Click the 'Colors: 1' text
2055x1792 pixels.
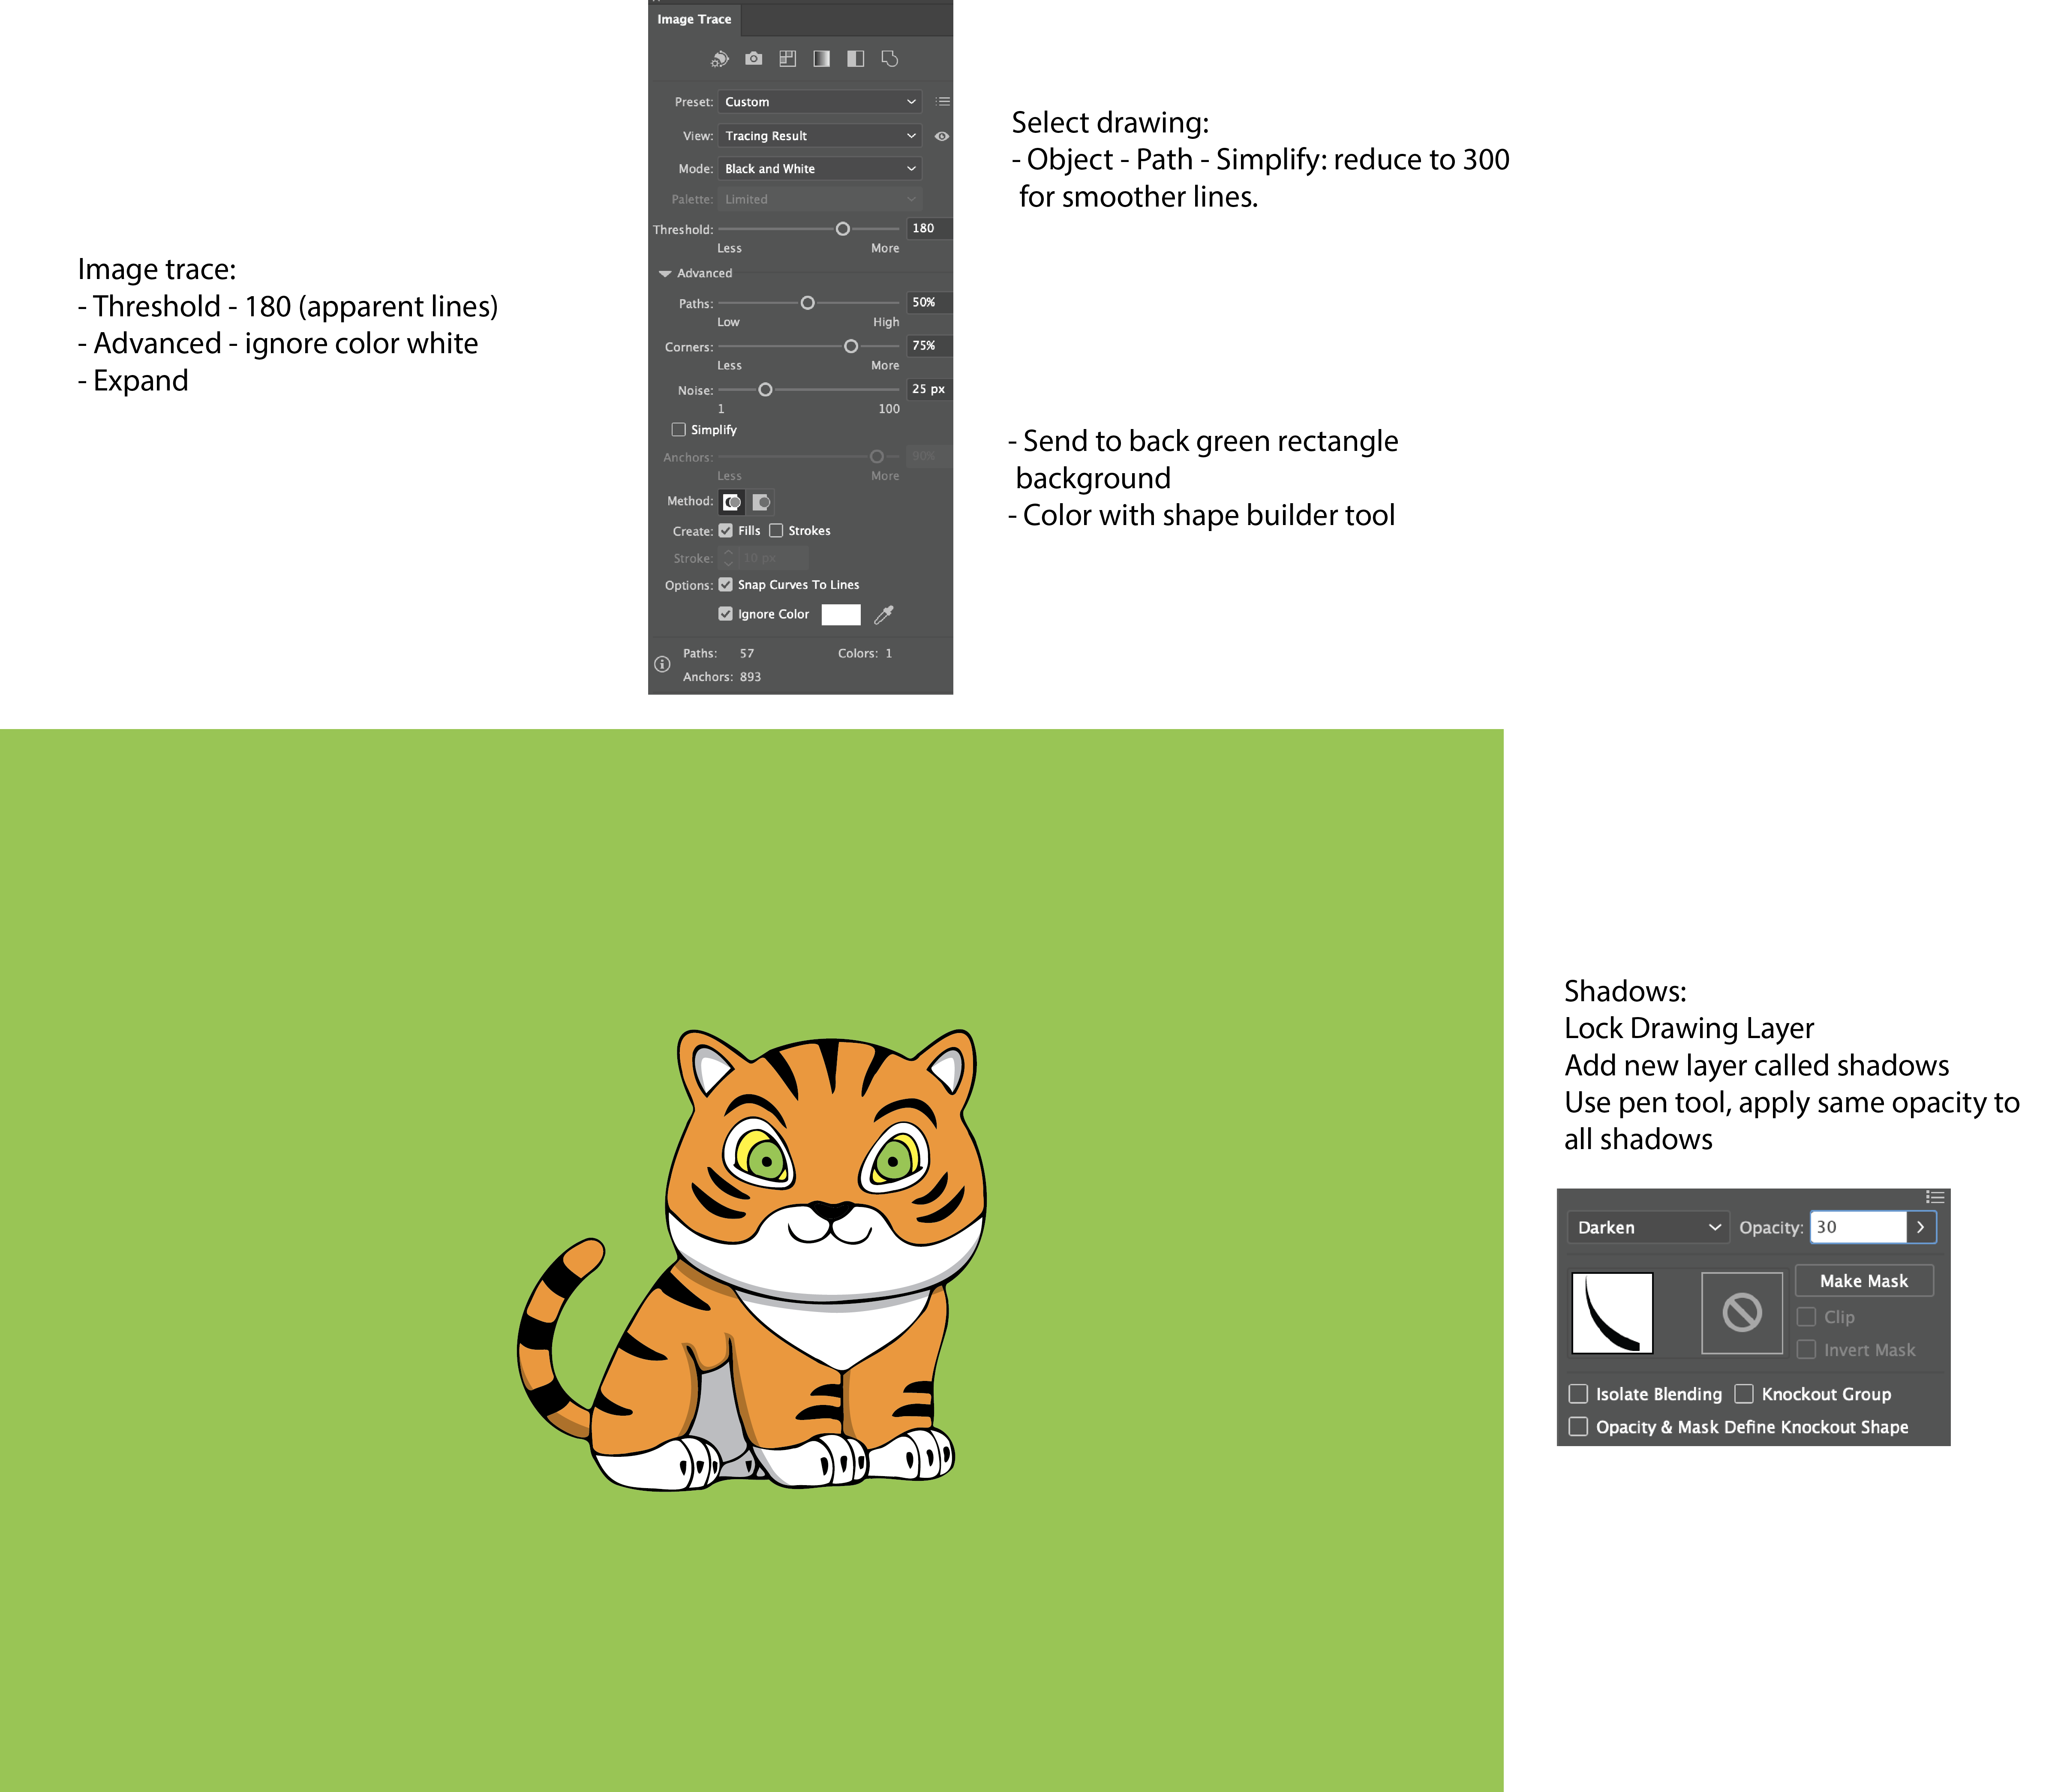865,654
